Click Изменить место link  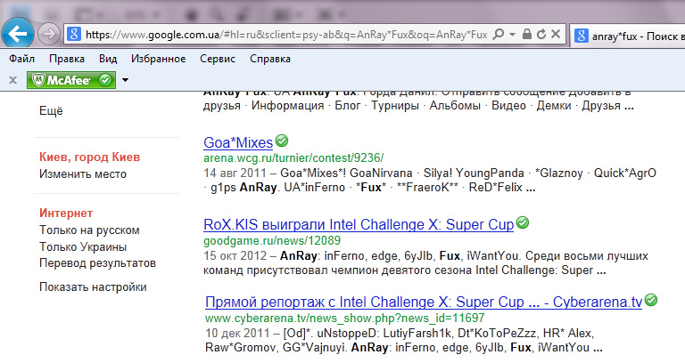[x=83, y=173]
